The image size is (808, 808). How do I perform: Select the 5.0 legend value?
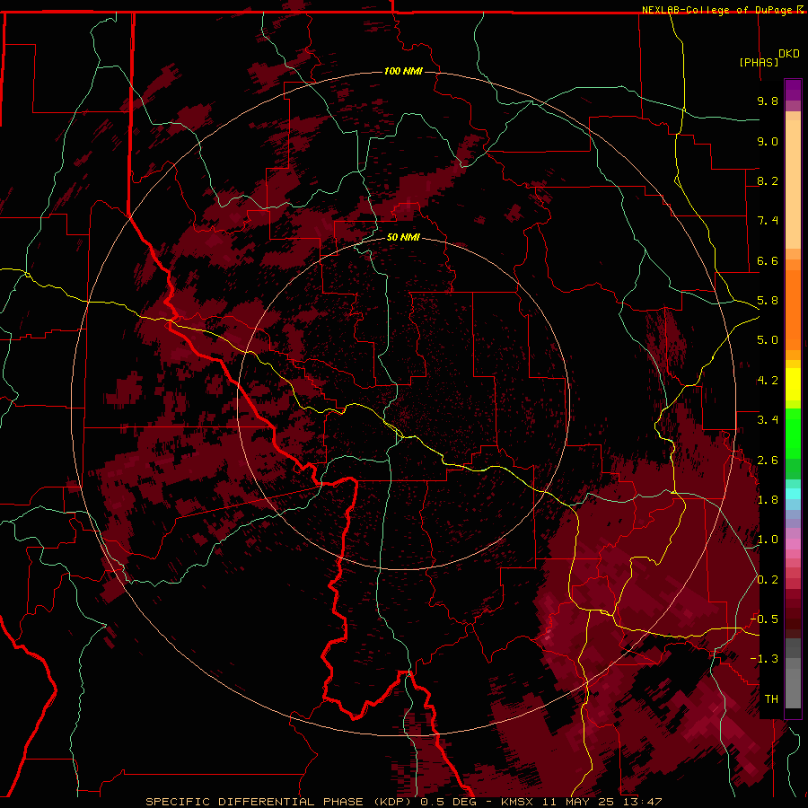(768, 340)
